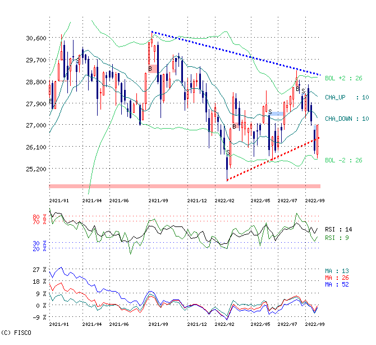Click the CHA_DOWN : 10 legend entry
The width and height of the screenshot is (376, 345).
[x=346, y=119]
